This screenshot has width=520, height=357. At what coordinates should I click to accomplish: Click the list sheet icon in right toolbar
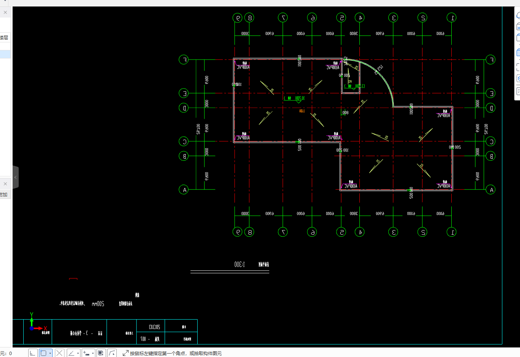pyautogui.click(x=518, y=91)
